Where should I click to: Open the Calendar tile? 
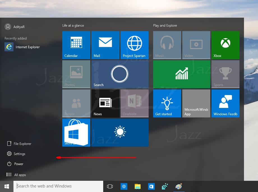76,45
